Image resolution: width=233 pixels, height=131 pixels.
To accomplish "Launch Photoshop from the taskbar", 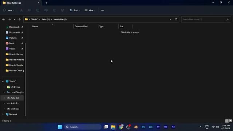I will click(x=143, y=127).
